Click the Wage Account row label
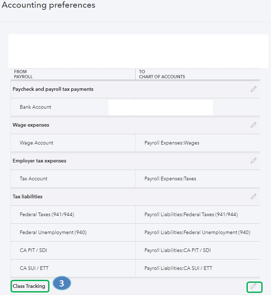Screen dimensions: 271x295 point(36,143)
